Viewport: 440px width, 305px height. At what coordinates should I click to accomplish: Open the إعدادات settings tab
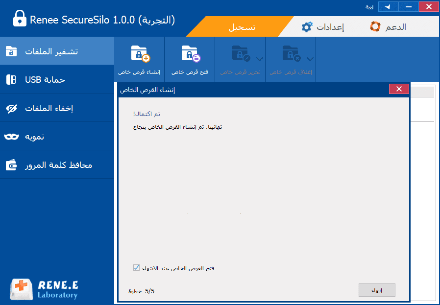pos(323,27)
